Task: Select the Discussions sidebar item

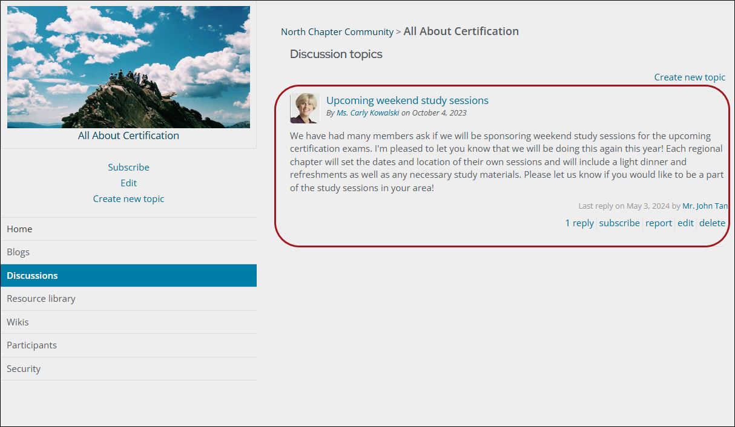Action: pos(128,275)
